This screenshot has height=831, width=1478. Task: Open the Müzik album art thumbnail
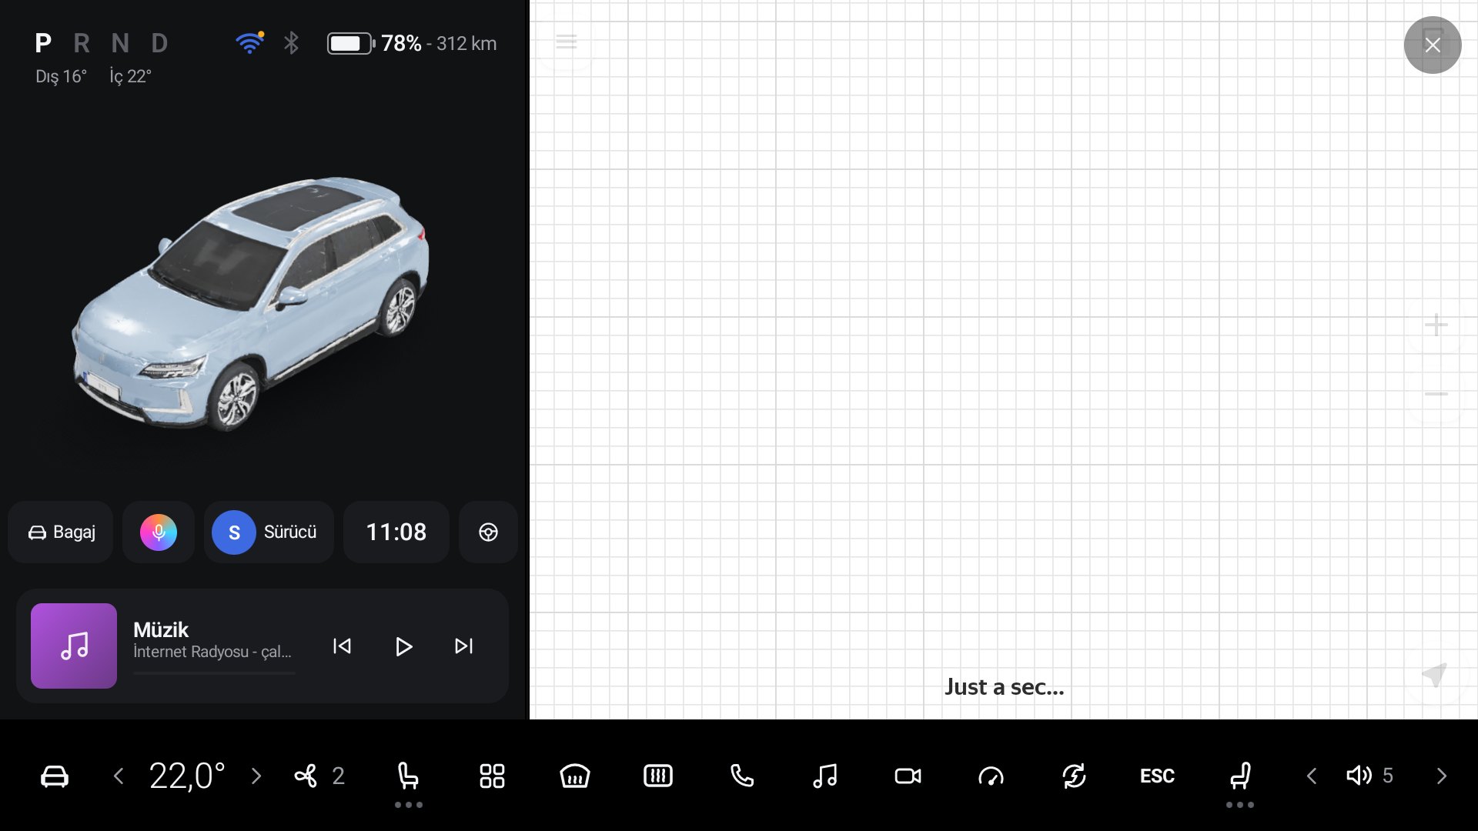tap(74, 646)
